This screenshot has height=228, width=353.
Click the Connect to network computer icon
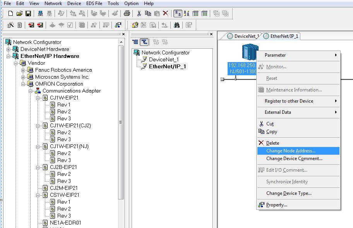coord(41,14)
